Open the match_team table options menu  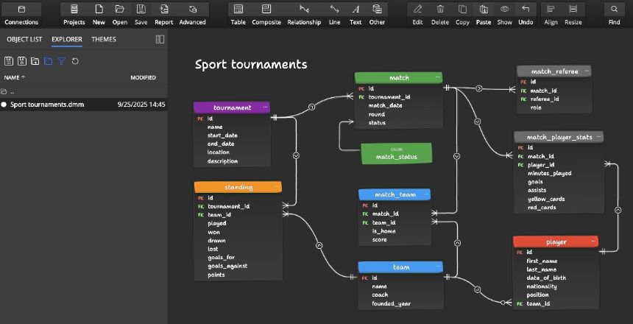(426, 194)
